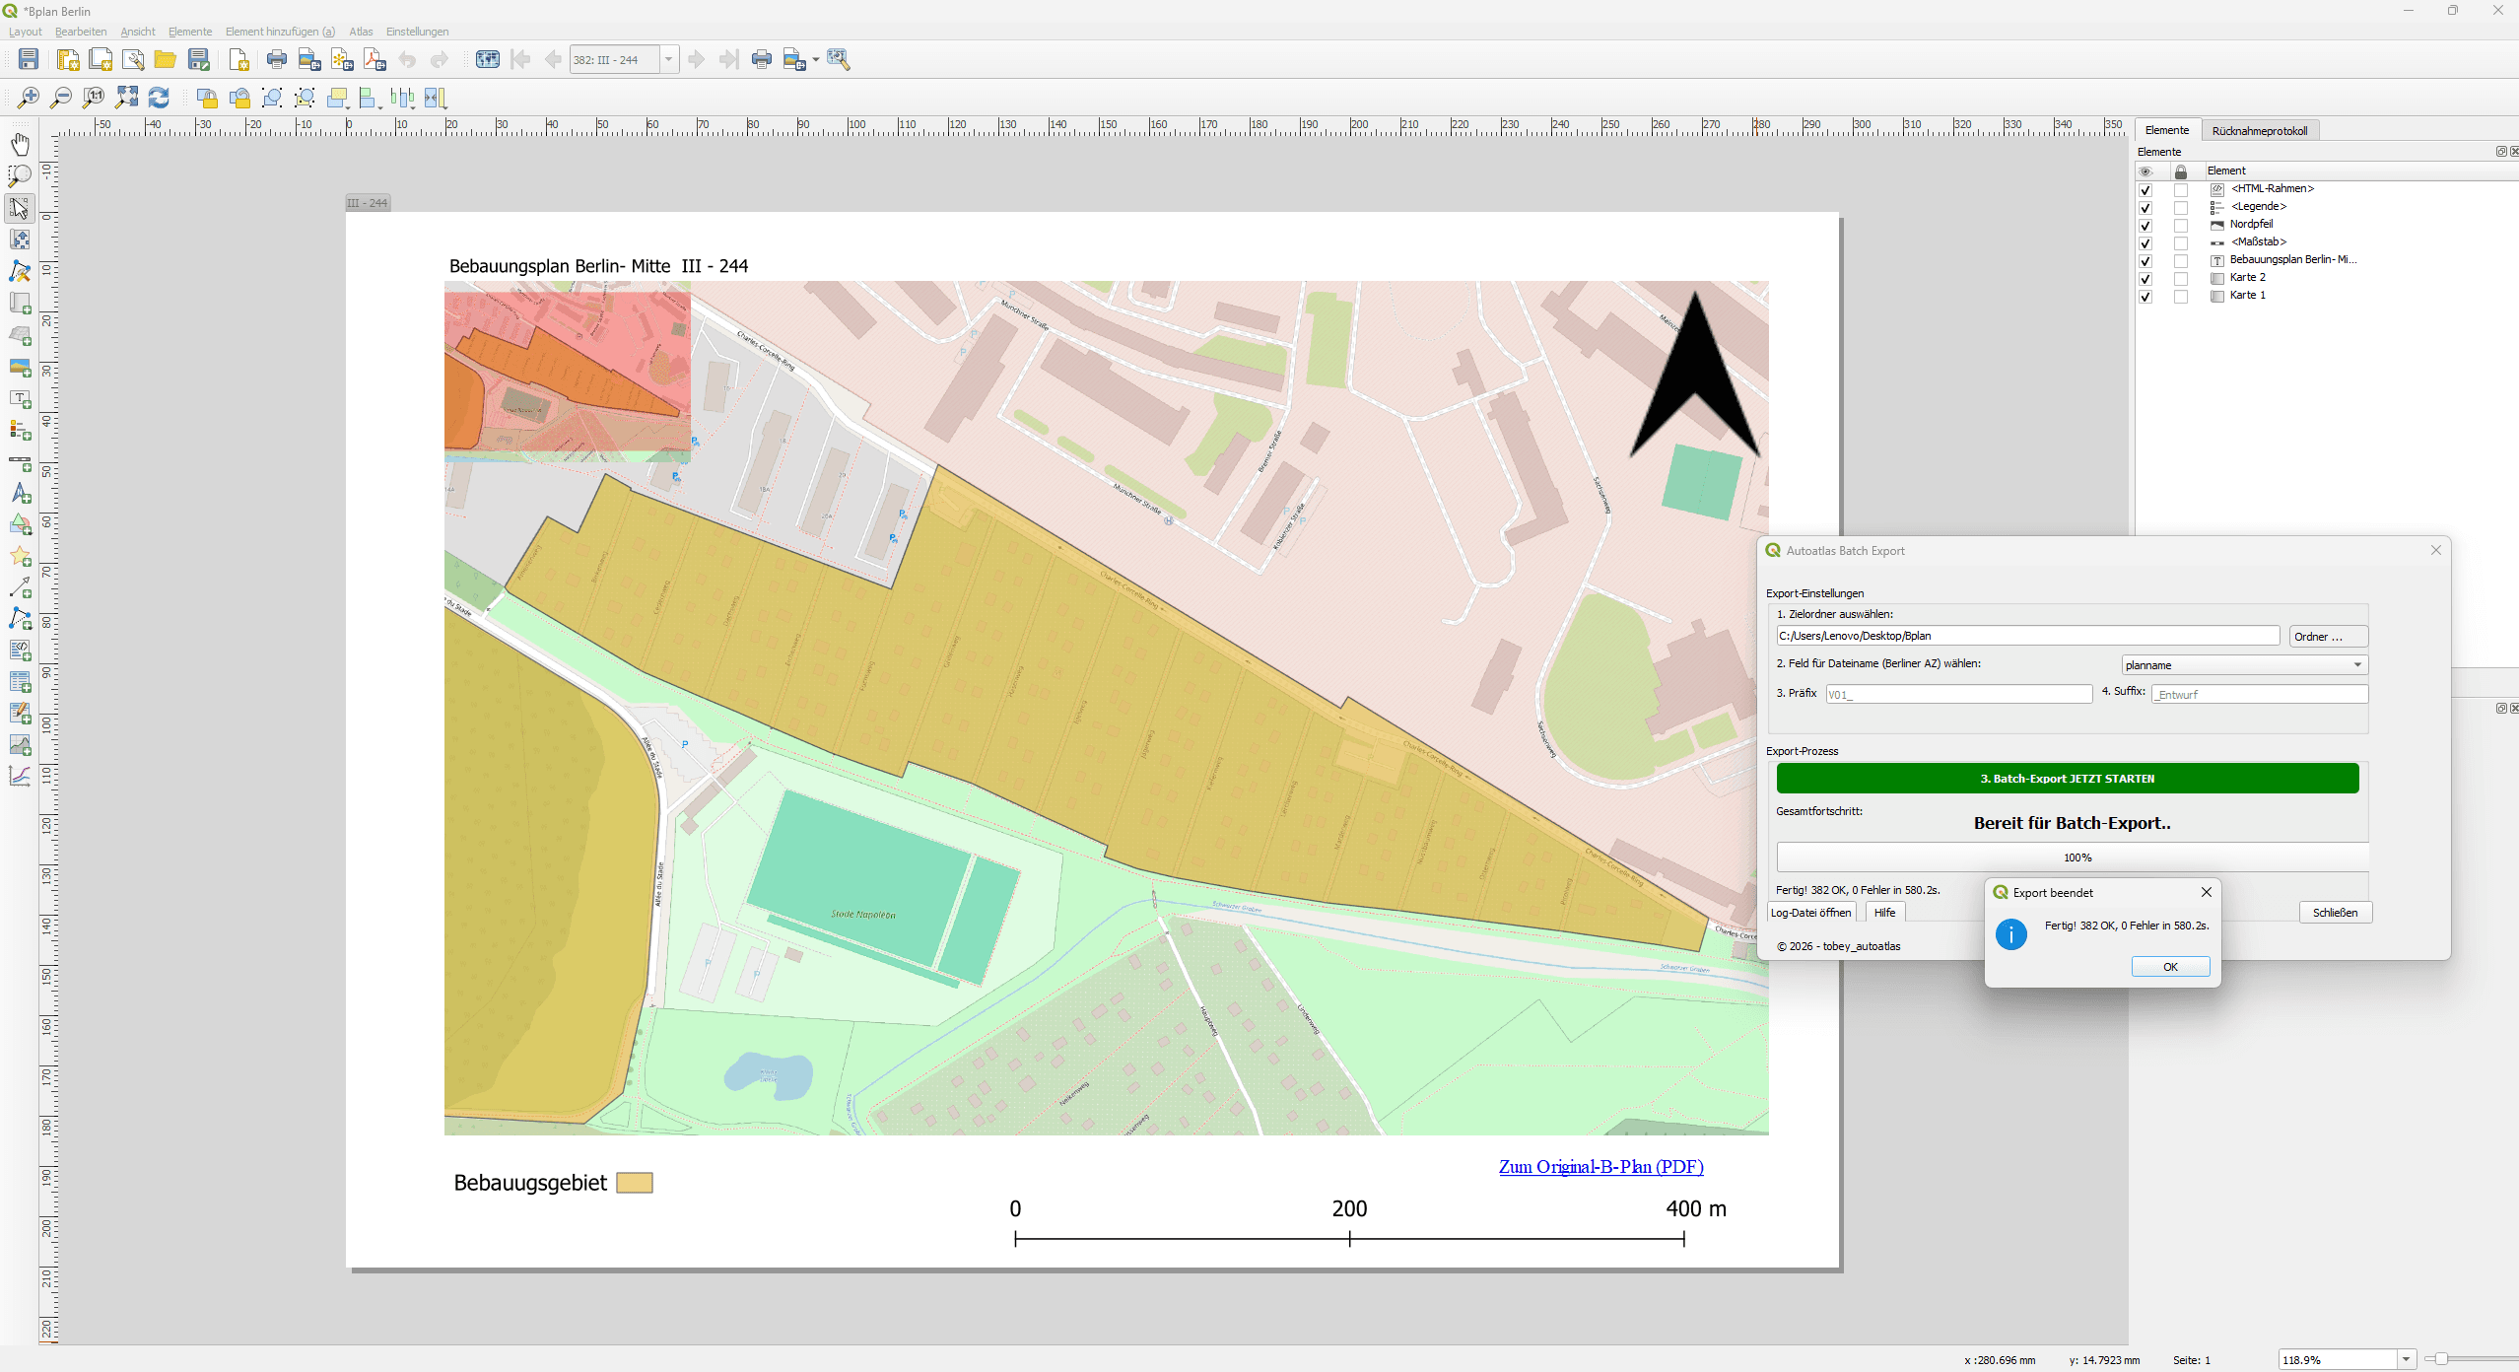Choose the Add label tool
2519x1372 pixels.
(x=20, y=399)
